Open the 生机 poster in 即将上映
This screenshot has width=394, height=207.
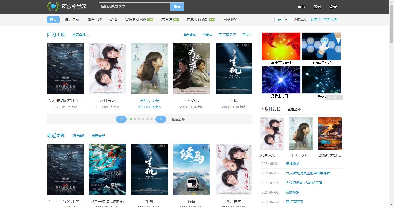(234, 69)
